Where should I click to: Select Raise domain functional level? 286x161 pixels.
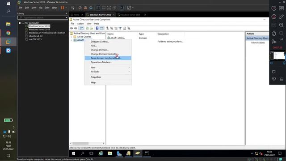(108, 58)
